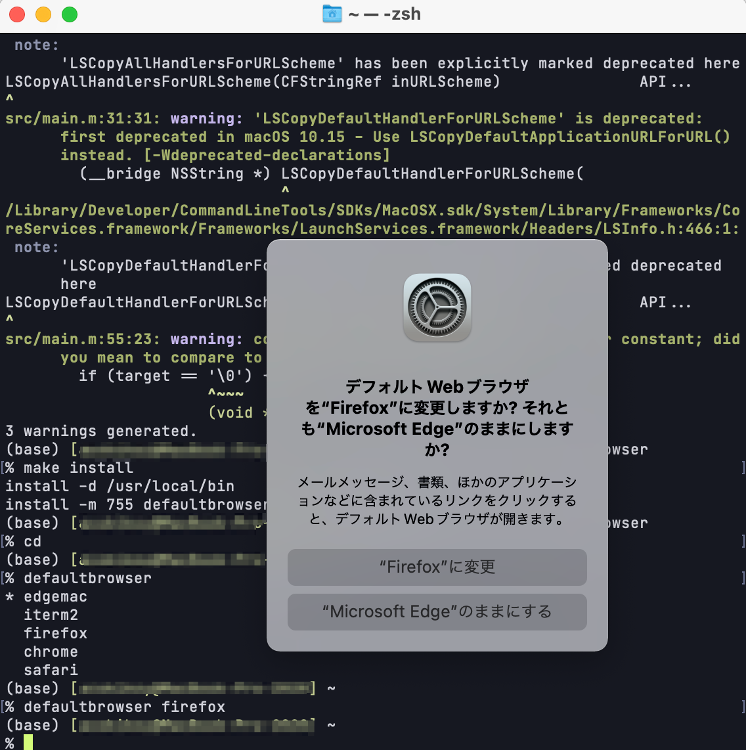
Task: Maximize the terminal with the green button
Action: click(x=70, y=14)
